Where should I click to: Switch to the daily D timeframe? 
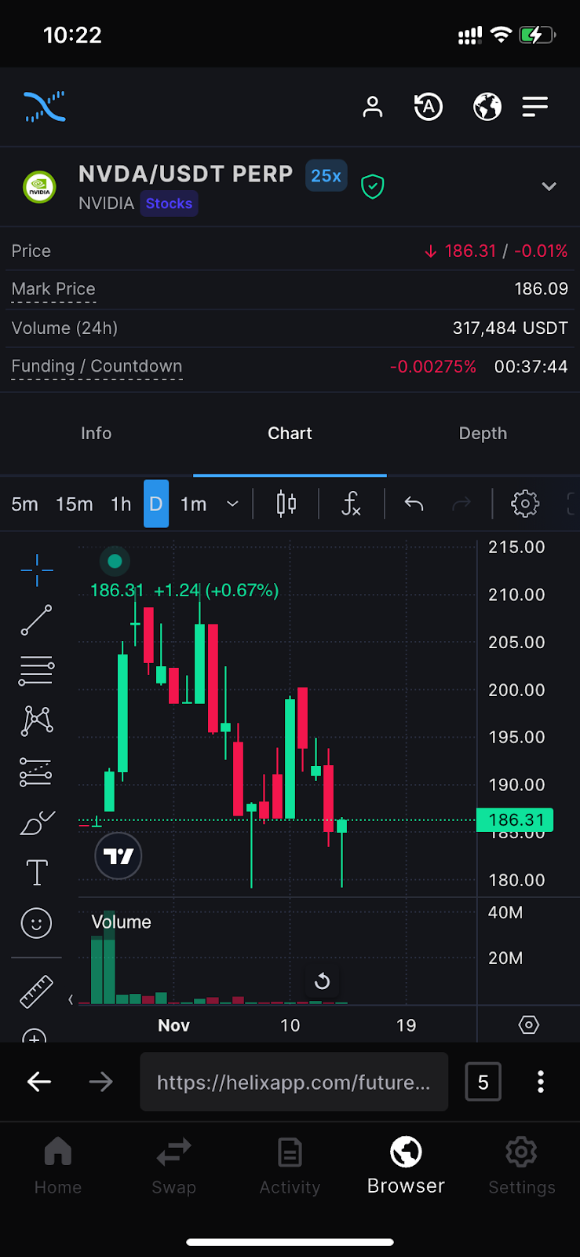pos(155,504)
